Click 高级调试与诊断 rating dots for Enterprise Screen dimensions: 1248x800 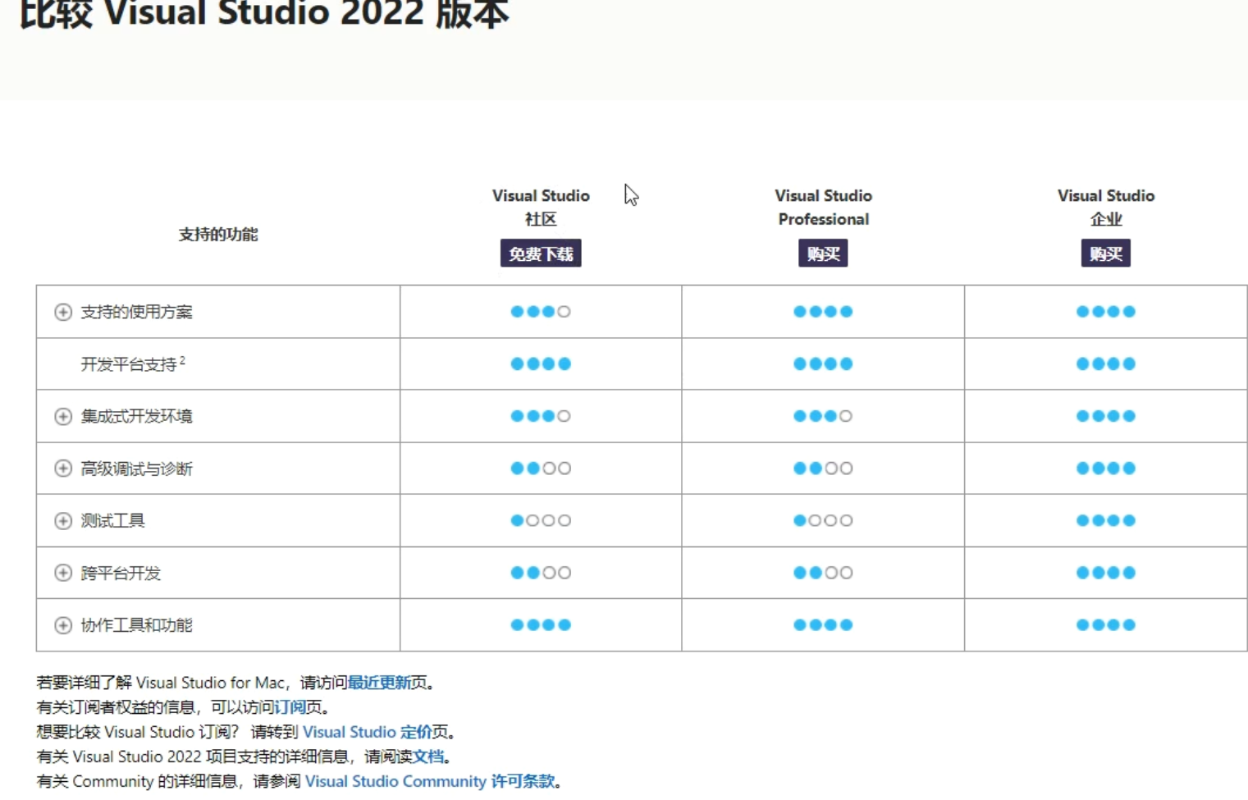(1105, 469)
